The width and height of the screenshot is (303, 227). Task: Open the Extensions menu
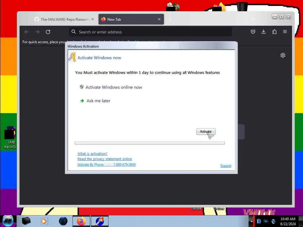(x=274, y=32)
